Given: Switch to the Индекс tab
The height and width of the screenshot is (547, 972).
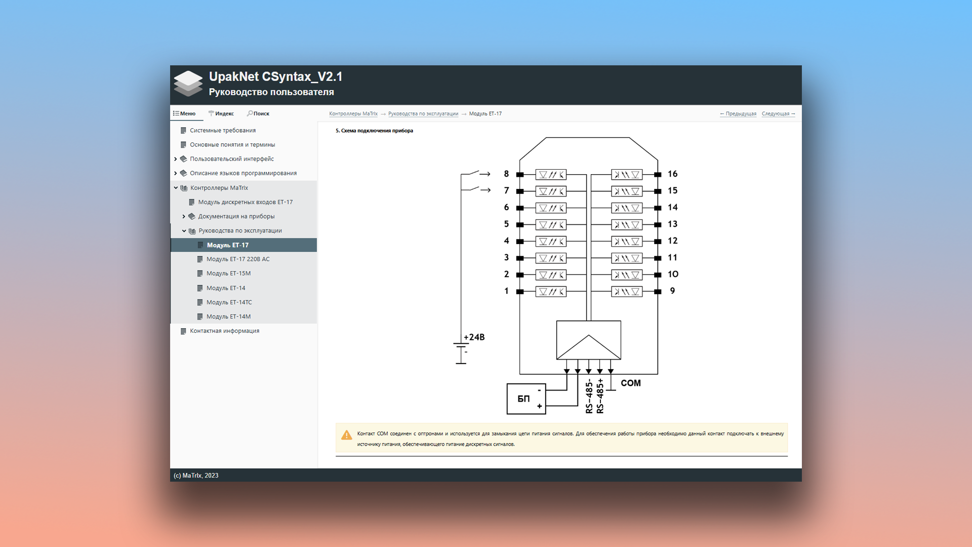Looking at the screenshot, I should (x=221, y=113).
